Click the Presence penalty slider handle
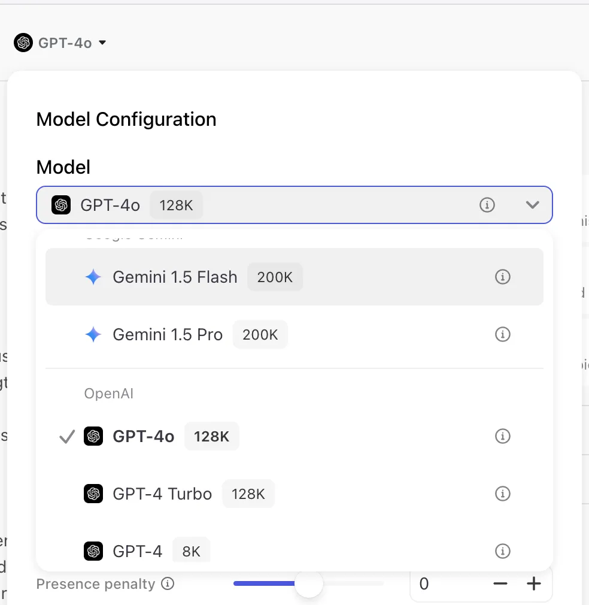Screen dimensions: 589x605 [x=309, y=583]
